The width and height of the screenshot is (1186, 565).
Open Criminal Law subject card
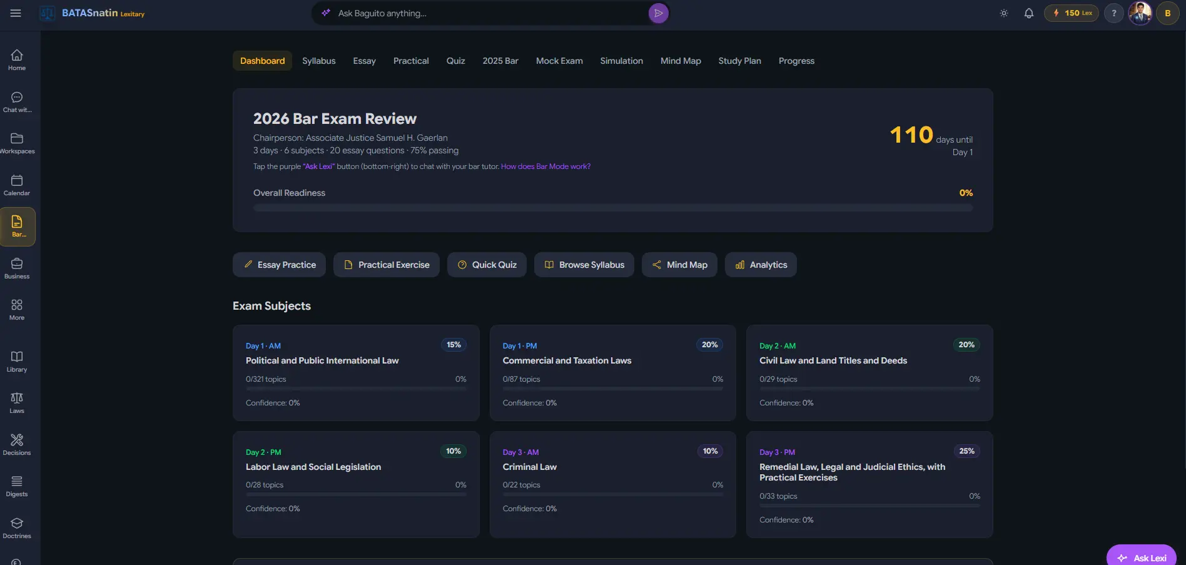tap(612, 484)
